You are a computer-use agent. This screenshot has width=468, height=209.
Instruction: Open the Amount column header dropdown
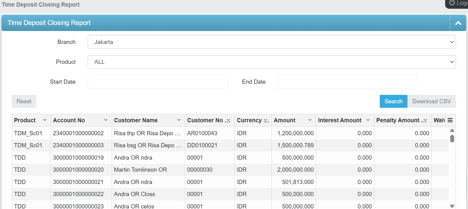point(310,120)
